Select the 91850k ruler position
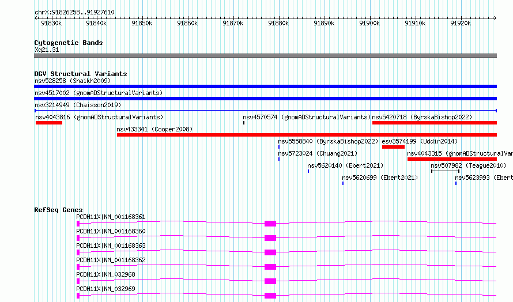Image resolution: width=513 pixels, height=302 pixels. coord(142,23)
